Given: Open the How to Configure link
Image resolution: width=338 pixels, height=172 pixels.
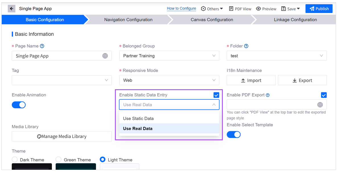Looking at the screenshot, I should pos(181,9).
